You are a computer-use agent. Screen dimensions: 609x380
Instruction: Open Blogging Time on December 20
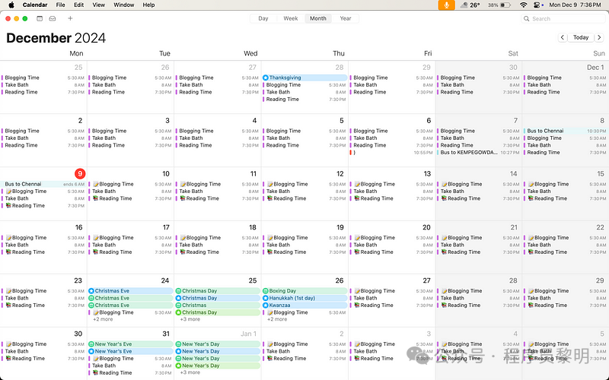coord(391,238)
